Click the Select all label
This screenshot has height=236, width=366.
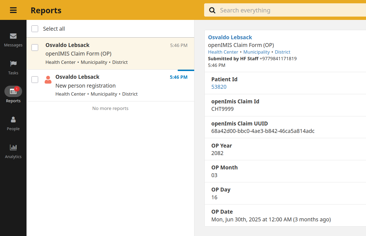coord(54,29)
